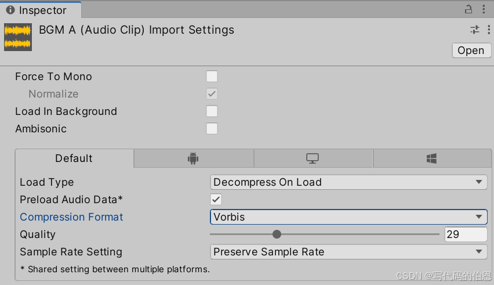This screenshot has height=285, width=494.
Task: Open the Inspector three-dot menu
Action: (x=485, y=9)
